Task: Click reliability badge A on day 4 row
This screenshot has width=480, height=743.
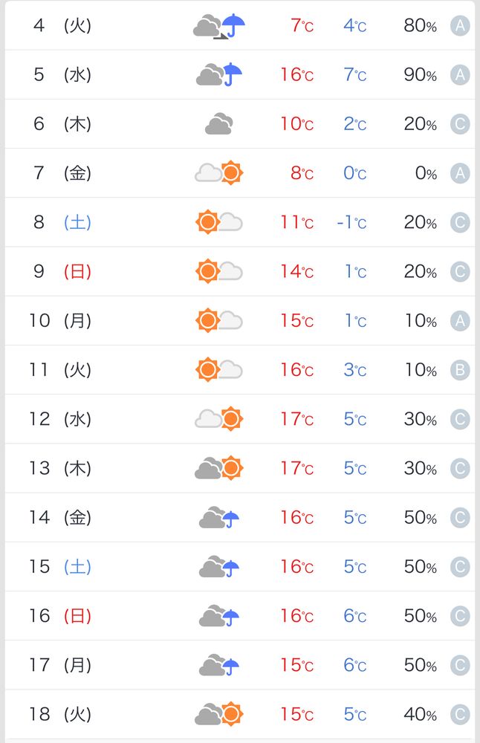Action: (x=460, y=25)
